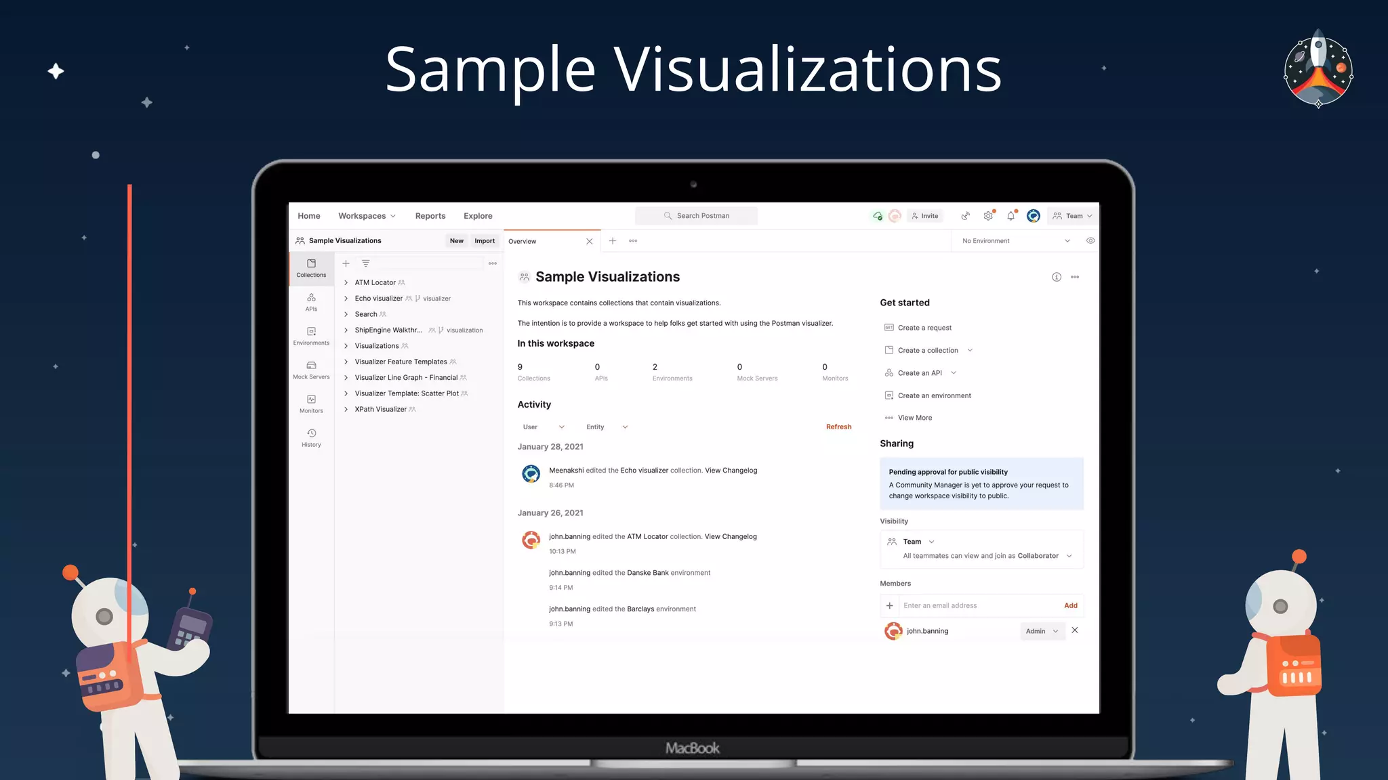Open the Team dropdown in header
The width and height of the screenshot is (1388, 780).
(x=1072, y=216)
